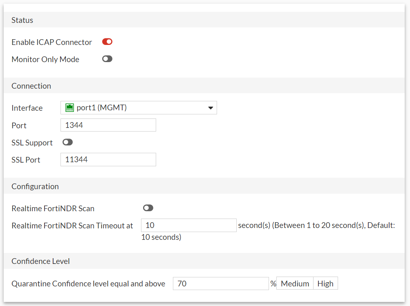Click the Confidence Level section header

click(40, 261)
